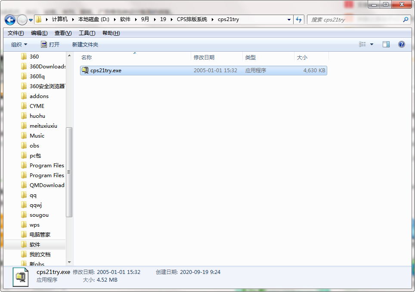Click the change view icon
The image size is (415, 292).
pos(362,44)
